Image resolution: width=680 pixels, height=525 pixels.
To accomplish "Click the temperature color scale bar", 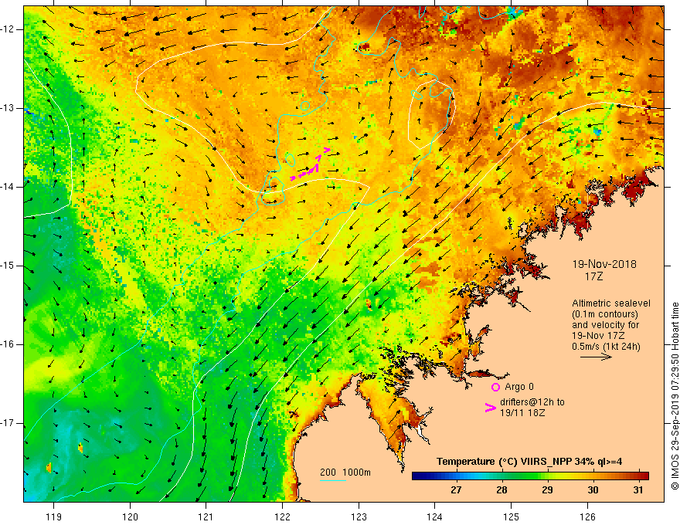I will [x=530, y=476].
